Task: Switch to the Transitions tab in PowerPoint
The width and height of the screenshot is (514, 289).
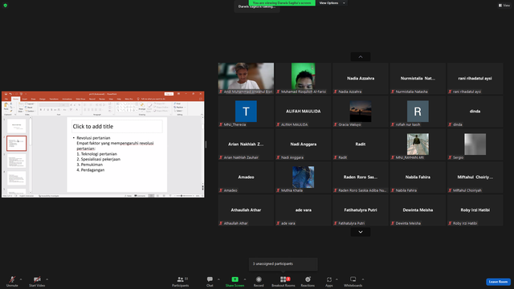Action: point(54,99)
